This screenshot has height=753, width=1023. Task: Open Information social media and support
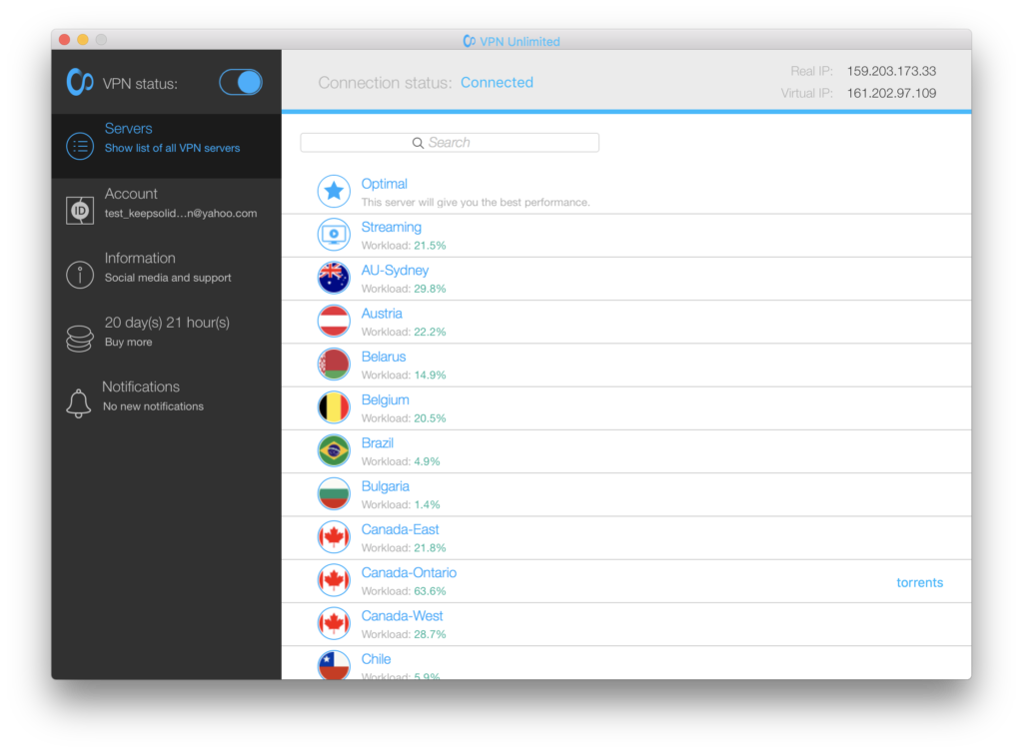pyautogui.click(x=167, y=275)
